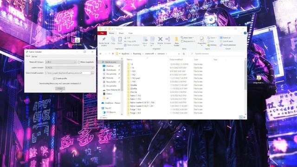Click AppData in the address breadcrumb
The width and height of the screenshot is (297, 167).
[125, 54]
